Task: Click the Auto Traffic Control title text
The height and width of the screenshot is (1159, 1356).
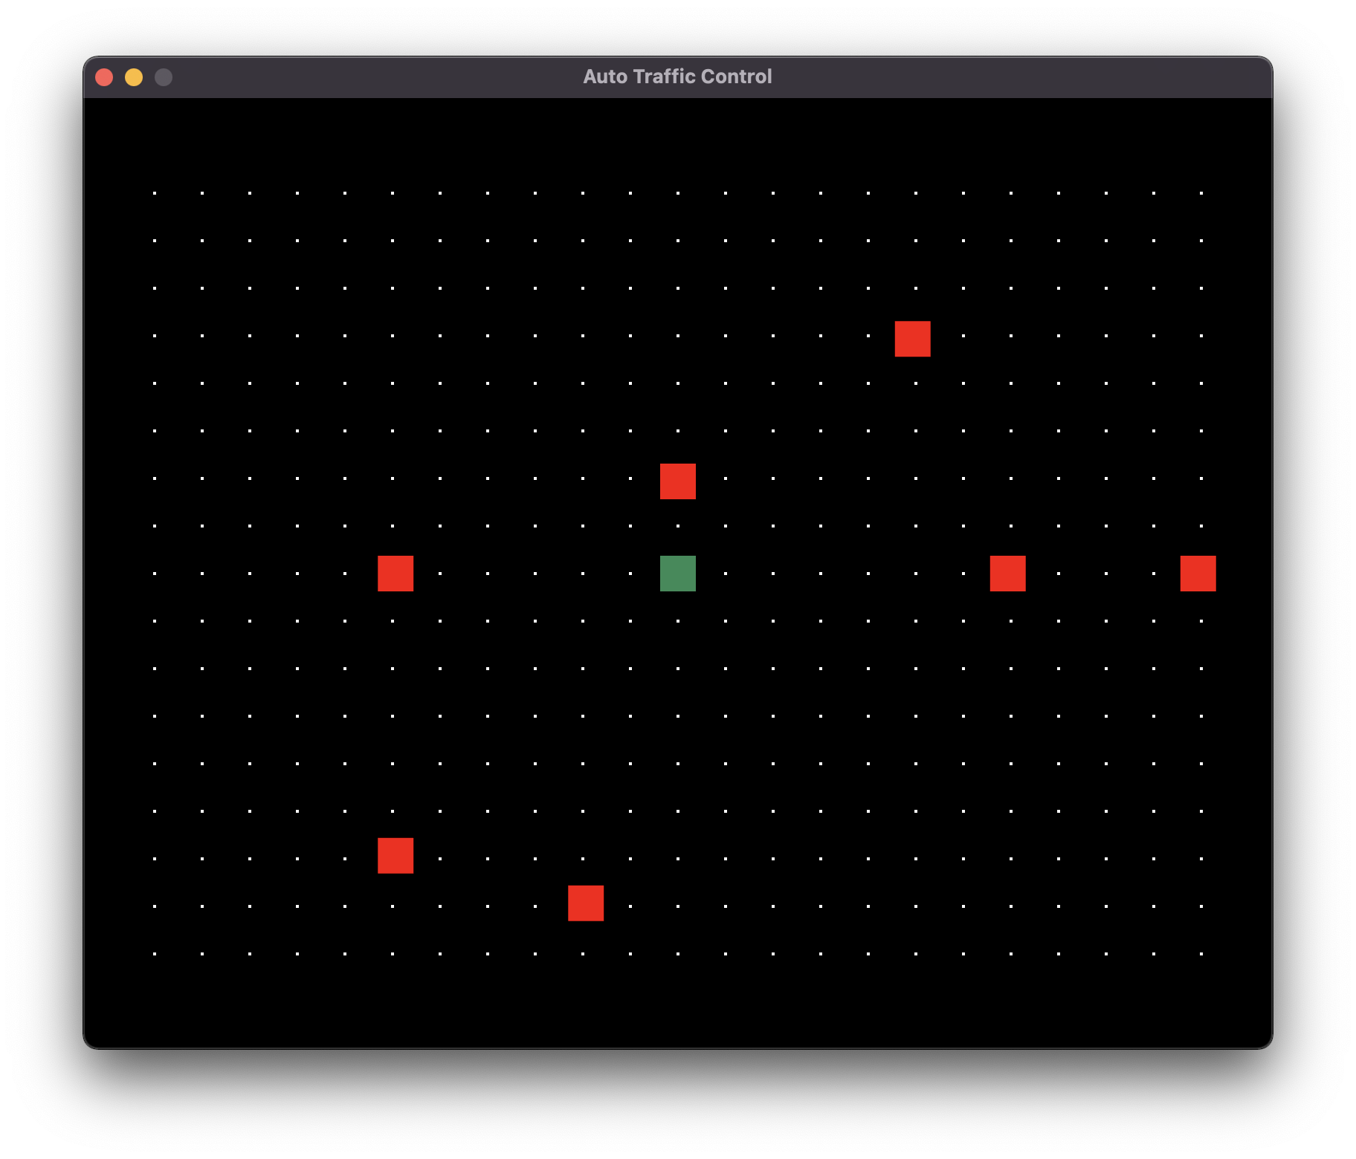Action: coord(677,77)
